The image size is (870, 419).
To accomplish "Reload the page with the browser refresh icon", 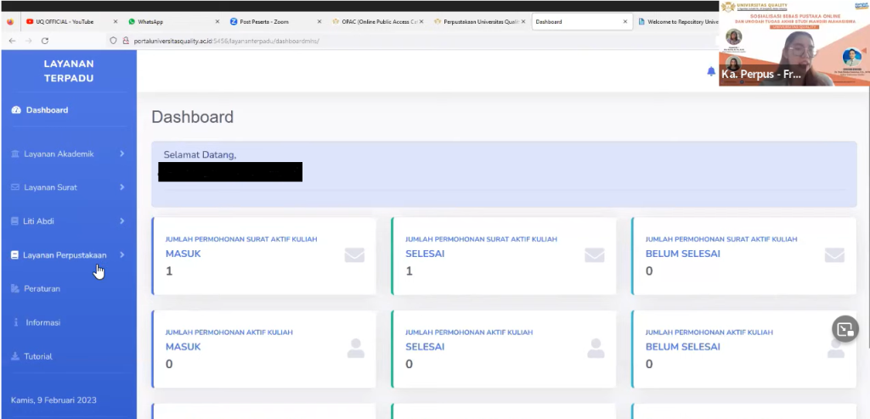I will 45,40.
